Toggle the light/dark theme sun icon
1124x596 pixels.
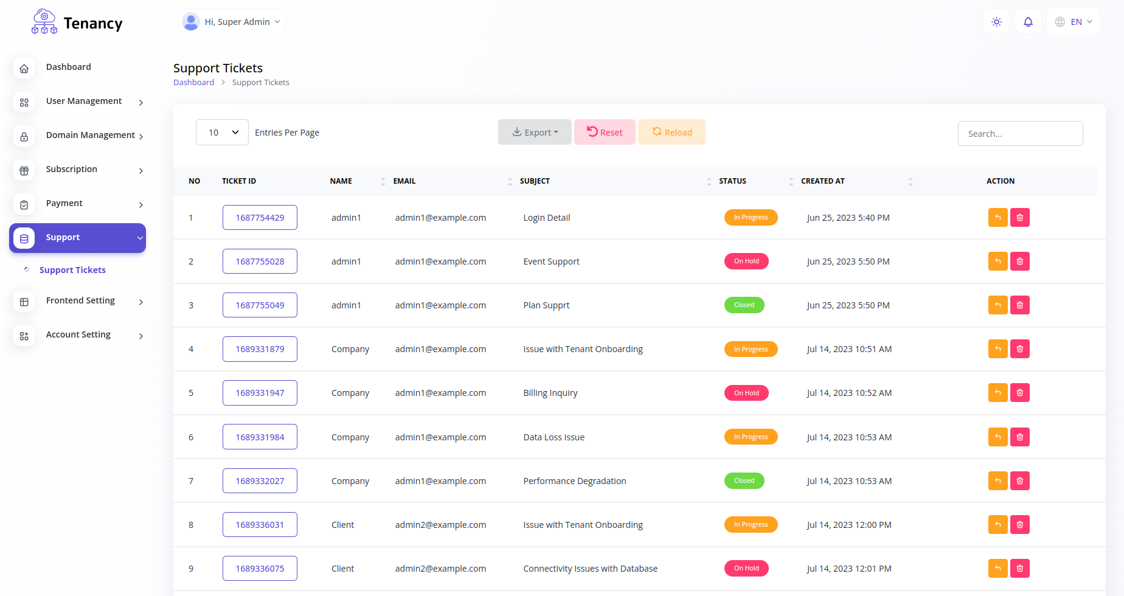pyautogui.click(x=996, y=22)
